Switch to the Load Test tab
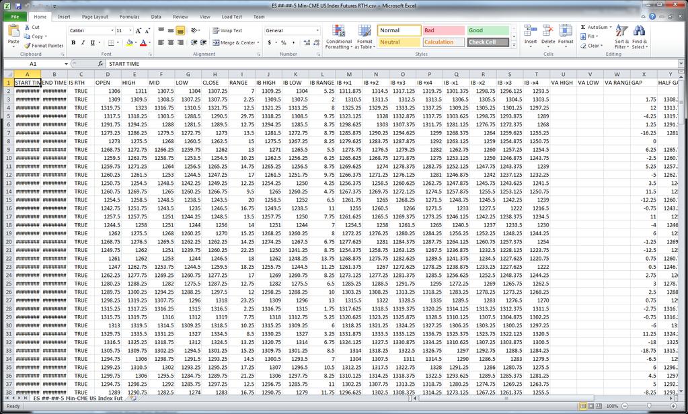This screenshot has width=688, height=414. pyautogui.click(x=231, y=17)
